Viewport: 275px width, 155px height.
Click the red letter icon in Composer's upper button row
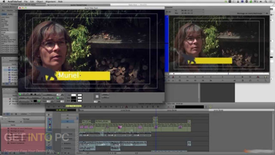tap(258, 77)
